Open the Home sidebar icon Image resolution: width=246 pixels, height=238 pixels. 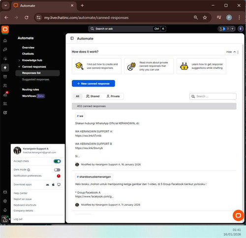[x=5, y=40]
